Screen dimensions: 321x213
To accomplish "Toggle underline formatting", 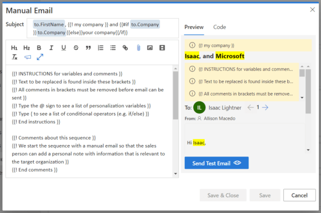I will coord(64,48).
